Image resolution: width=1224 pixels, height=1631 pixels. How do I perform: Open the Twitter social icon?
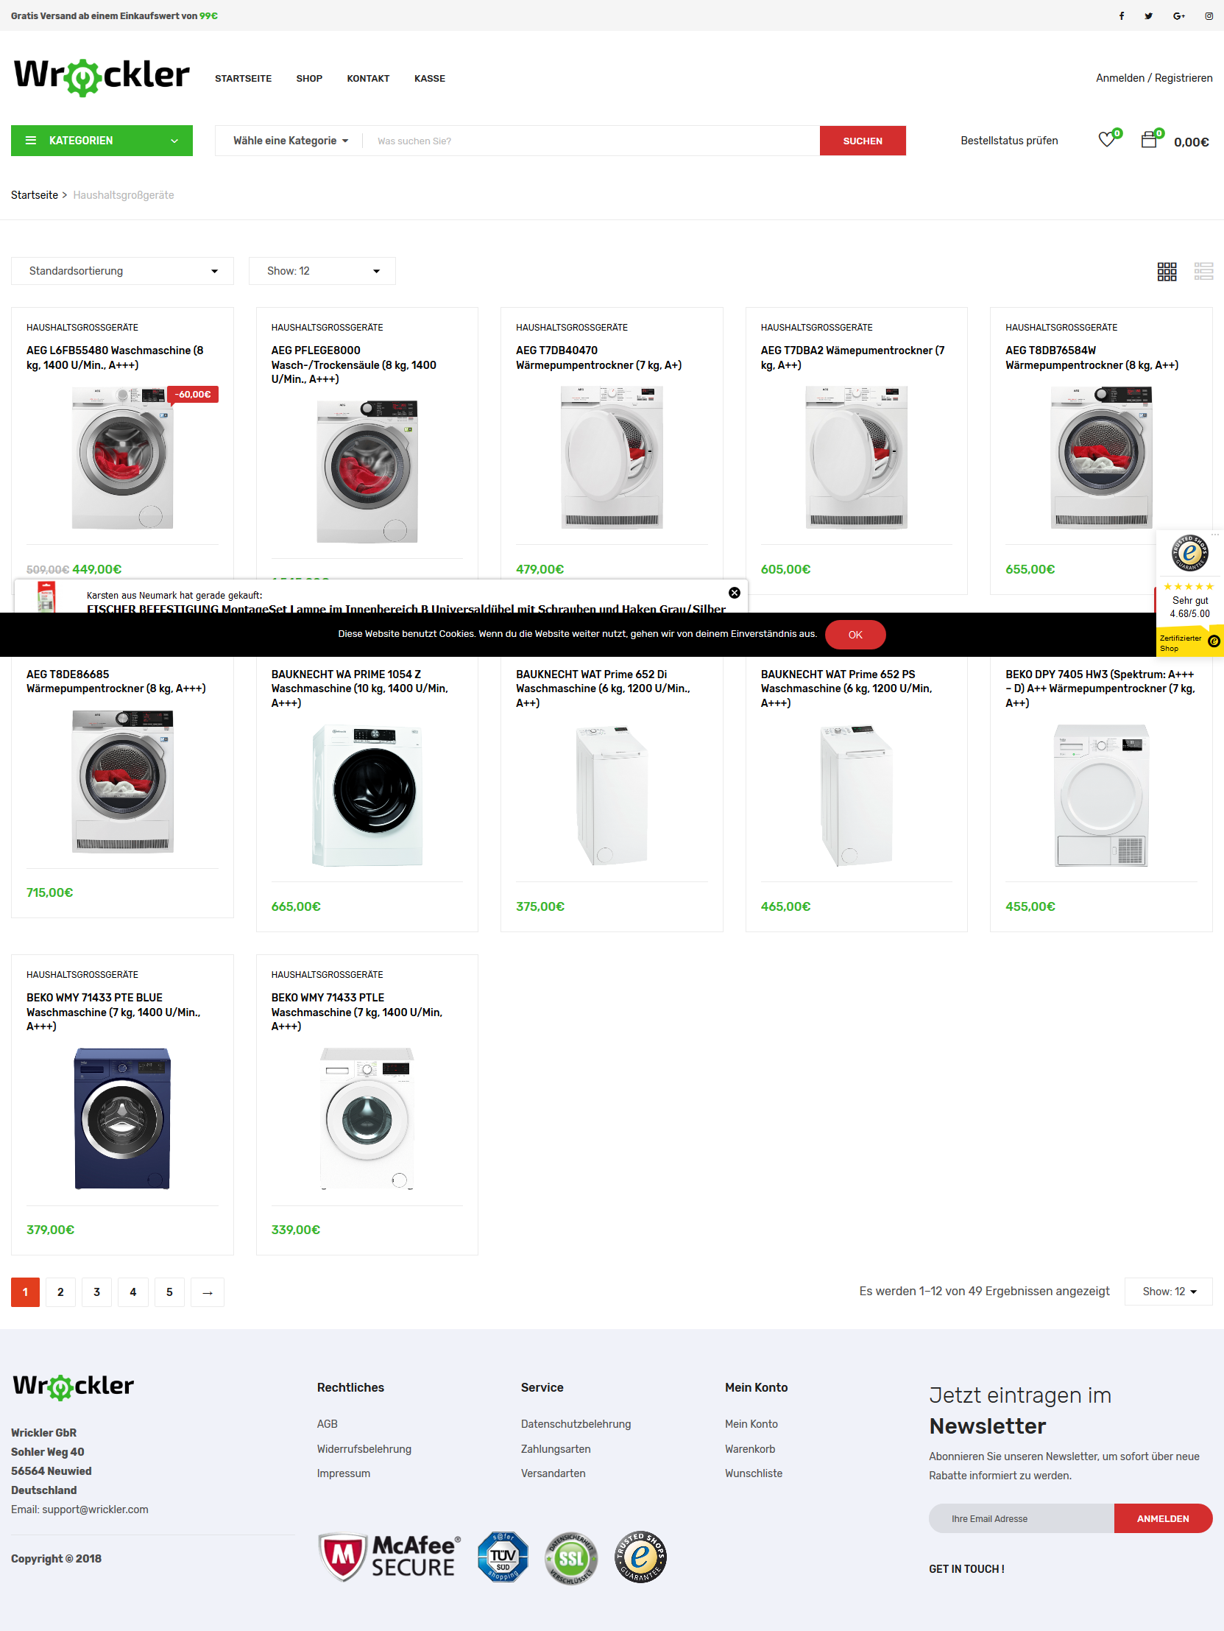click(1148, 15)
